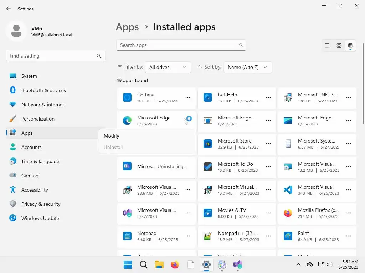Open Windows Update settings page
The width and height of the screenshot is (365, 273).
click(40, 218)
